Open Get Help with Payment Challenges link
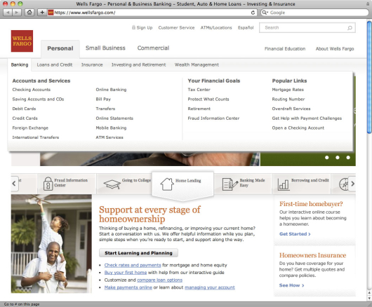 [307, 118]
